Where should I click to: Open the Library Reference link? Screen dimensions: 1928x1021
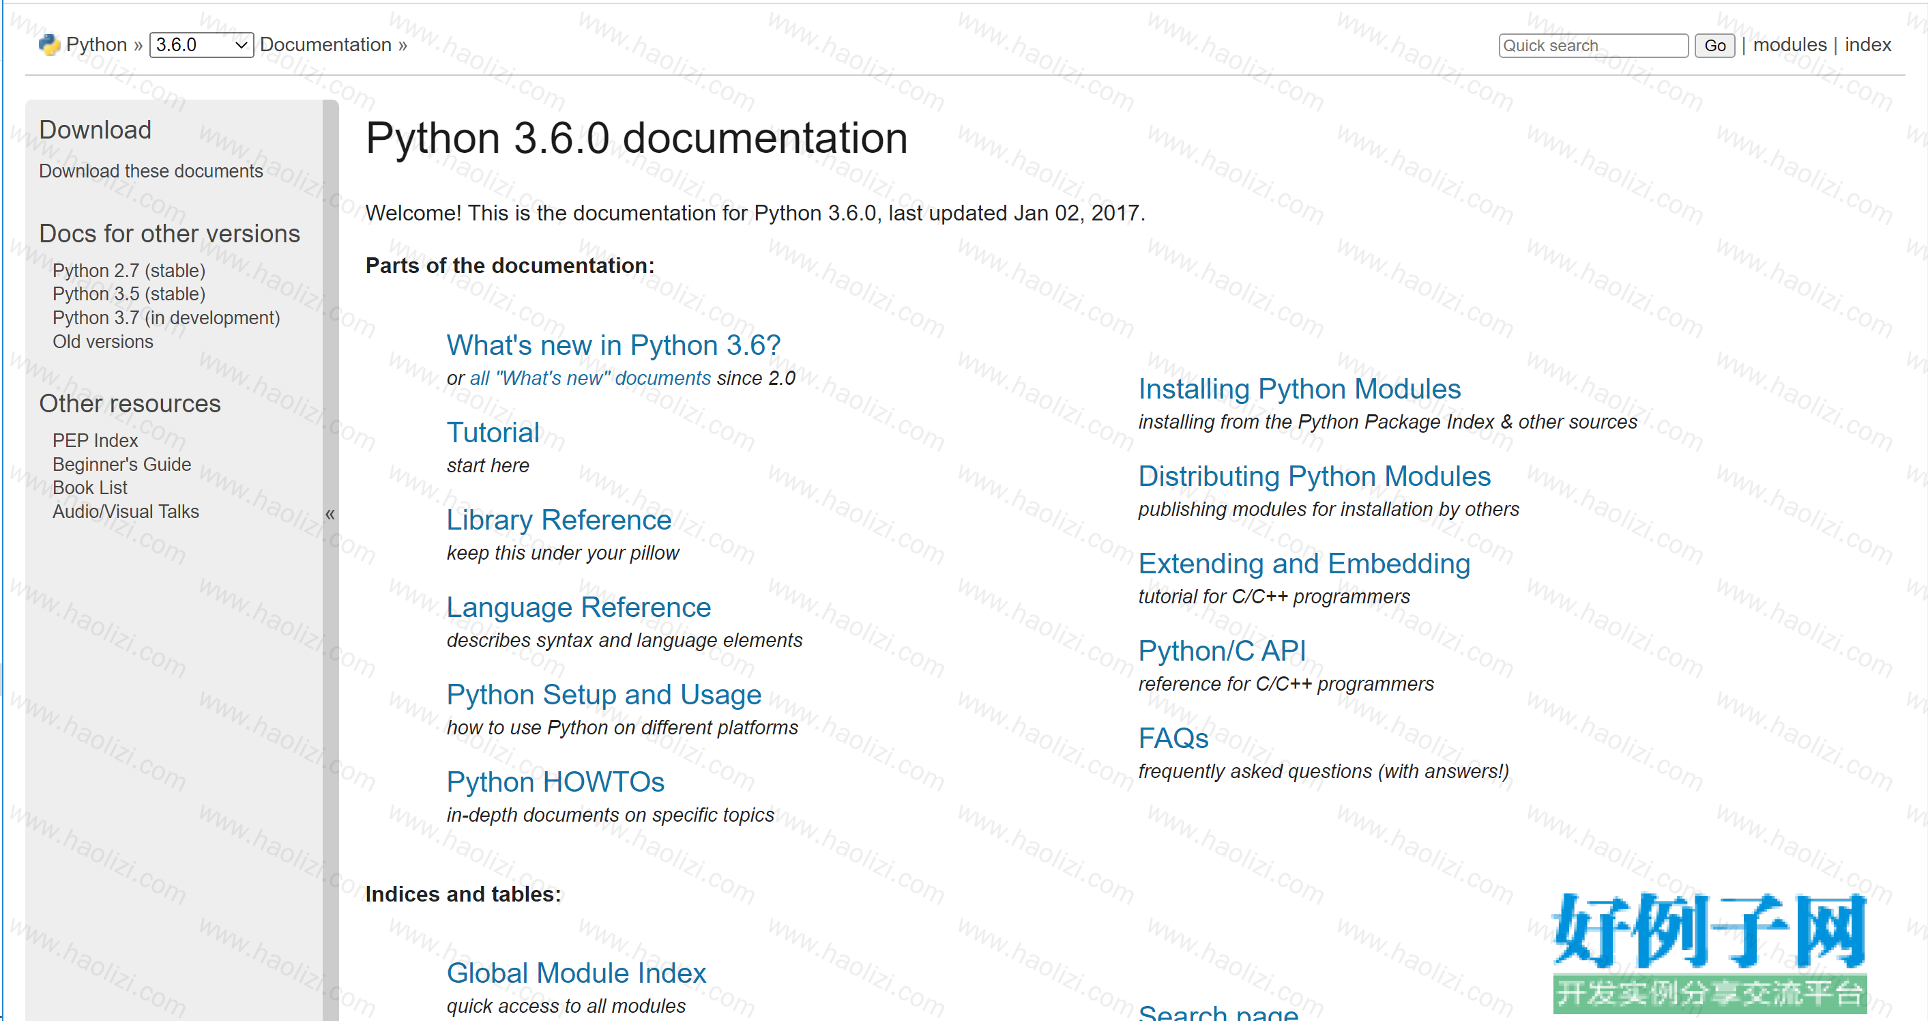[x=559, y=520]
